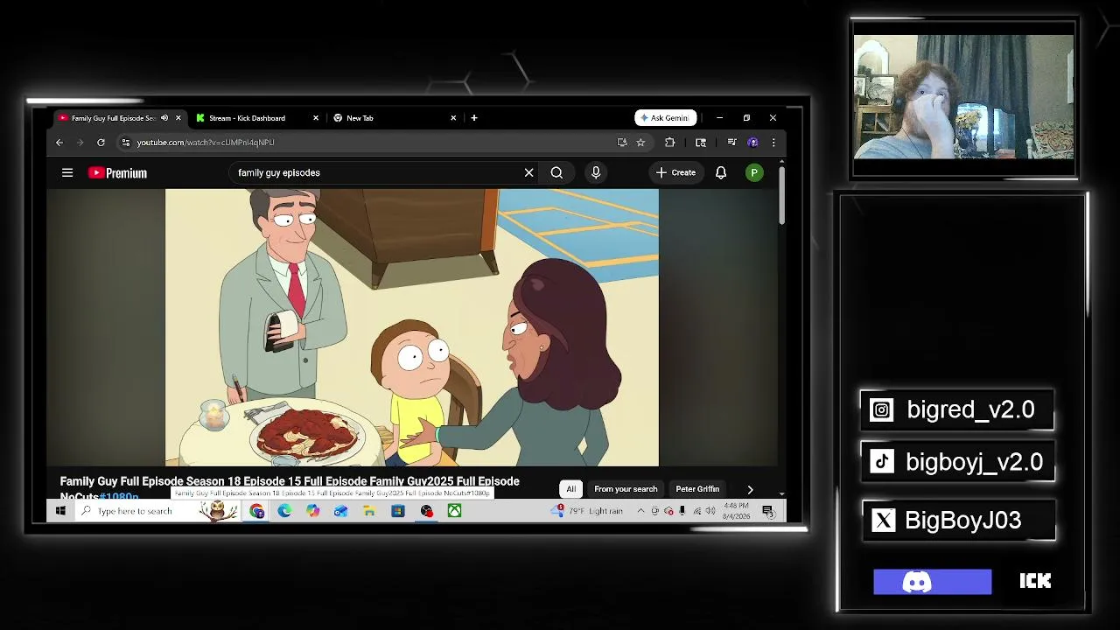
Task: Open Microsoft Store from the taskbar
Action: pos(398,511)
